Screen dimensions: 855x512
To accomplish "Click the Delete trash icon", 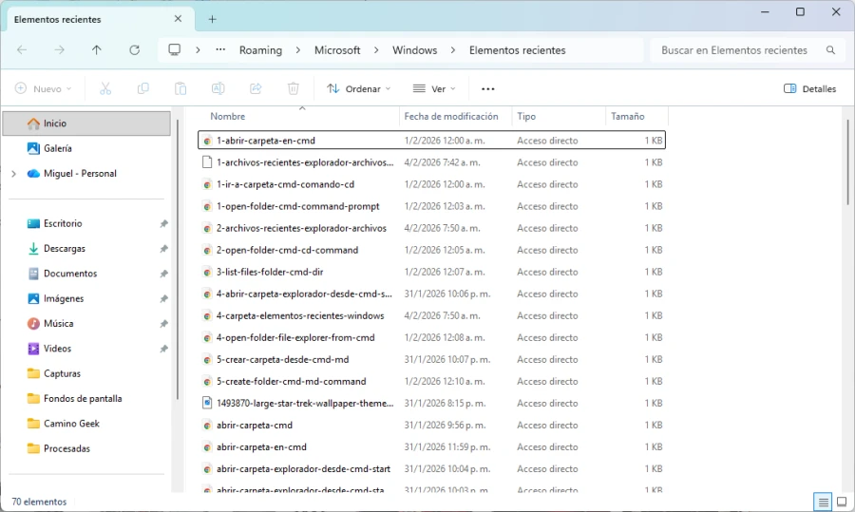I will click(294, 89).
